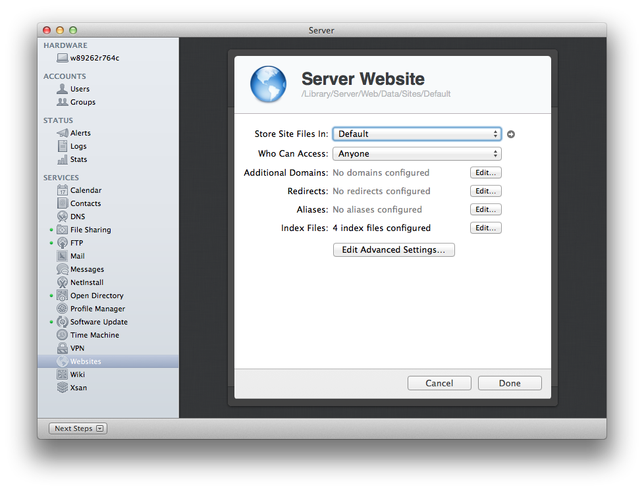
Task: Click the Alerts megaphone icon
Action: pos(63,133)
